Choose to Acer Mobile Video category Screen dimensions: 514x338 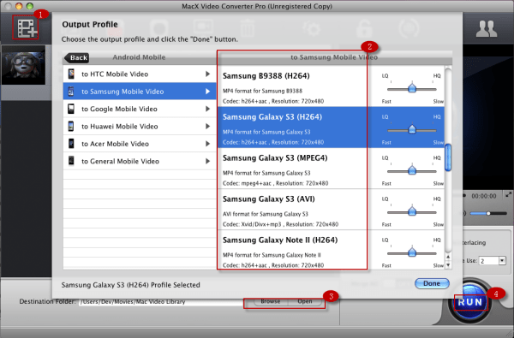tap(140, 144)
